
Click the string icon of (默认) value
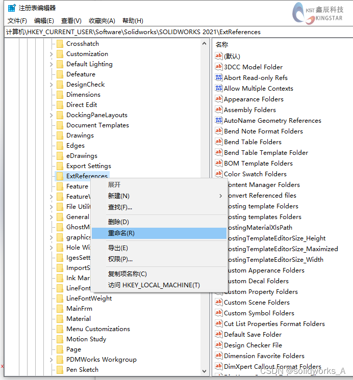[x=219, y=56]
